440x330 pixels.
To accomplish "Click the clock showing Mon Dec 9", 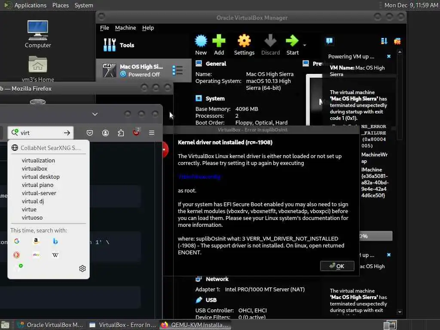I will (x=411, y=5).
